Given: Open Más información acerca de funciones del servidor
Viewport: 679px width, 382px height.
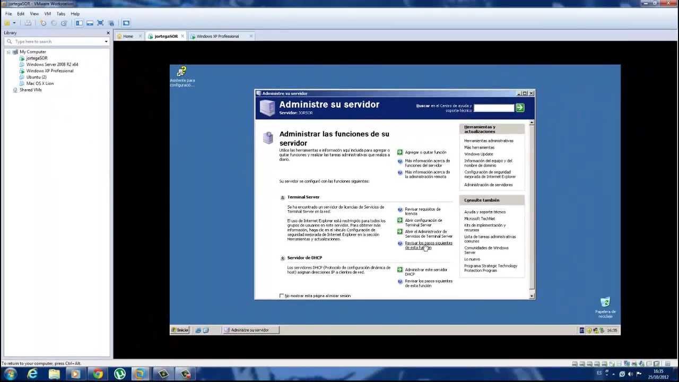Looking at the screenshot, I should tap(427, 163).
